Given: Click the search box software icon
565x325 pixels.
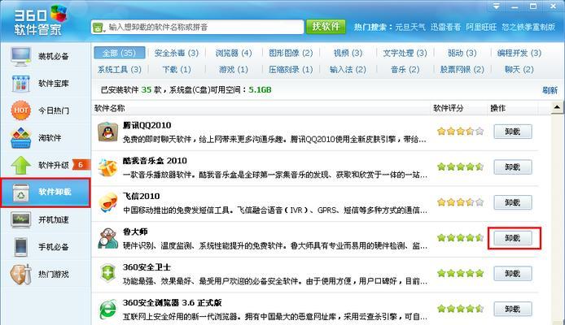Looking at the screenshot, I should coord(98,28).
